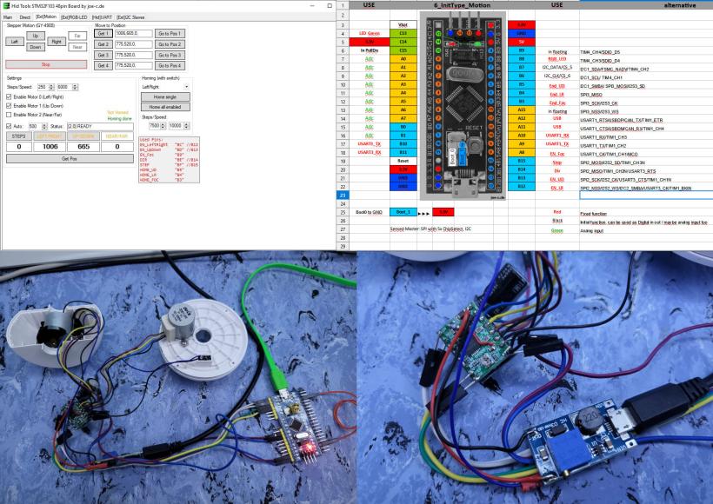Select the green C13 cell in spreadsheet
This screenshot has height=504, width=713.
(403, 34)
